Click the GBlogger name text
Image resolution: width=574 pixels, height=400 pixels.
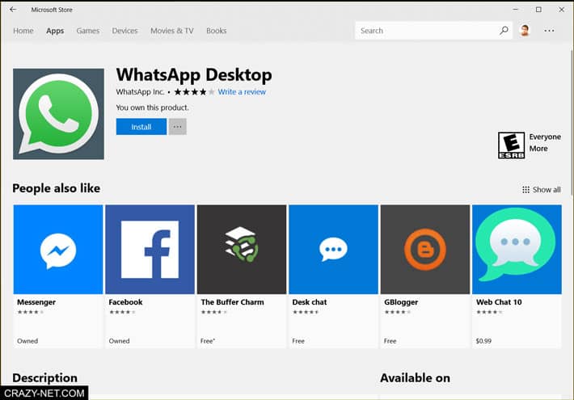401,302
